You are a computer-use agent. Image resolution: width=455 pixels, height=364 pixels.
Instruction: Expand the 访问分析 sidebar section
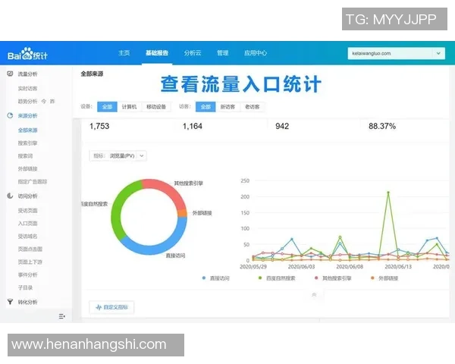pyautogui.click(x=27, y=196)
